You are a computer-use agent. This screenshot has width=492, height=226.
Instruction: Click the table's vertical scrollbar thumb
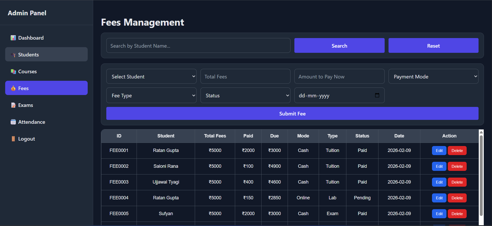coord(481,175)
